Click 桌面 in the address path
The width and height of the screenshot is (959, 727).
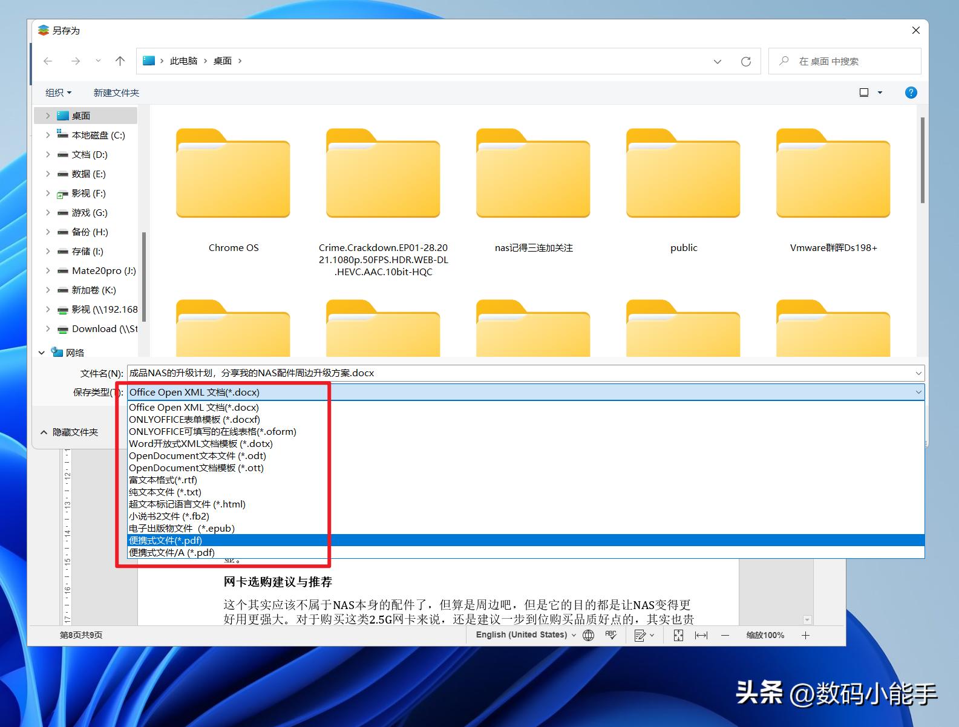point(223,61)
